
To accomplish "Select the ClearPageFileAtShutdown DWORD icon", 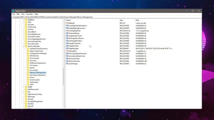I will pos(67,26).
